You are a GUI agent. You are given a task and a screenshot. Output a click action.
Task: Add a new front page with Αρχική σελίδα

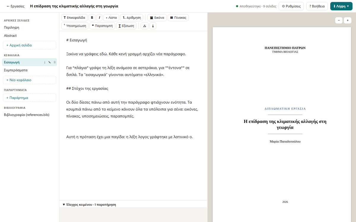29,45
